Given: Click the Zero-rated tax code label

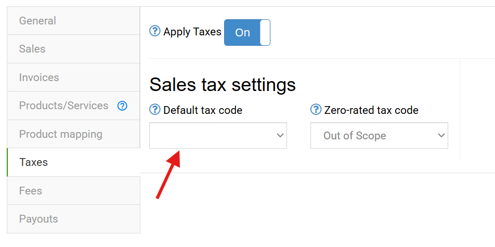Looking at the screenshot, I should pos(371,110).
